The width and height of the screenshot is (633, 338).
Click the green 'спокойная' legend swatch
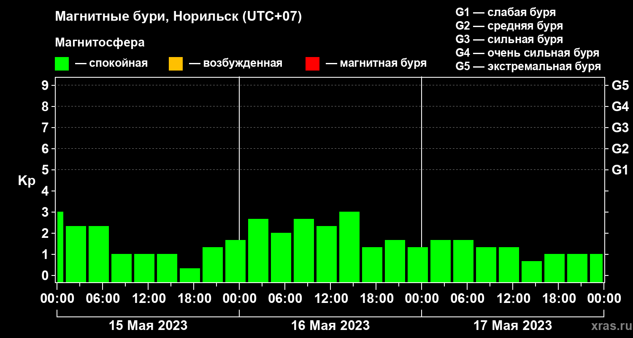click(62, 64)
